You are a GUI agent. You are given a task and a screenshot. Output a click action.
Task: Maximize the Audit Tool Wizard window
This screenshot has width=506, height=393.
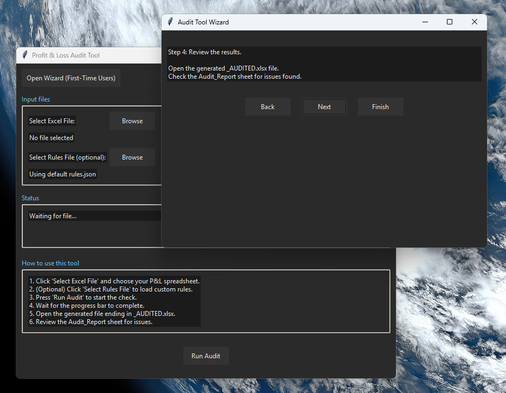(x=450, y=22)
